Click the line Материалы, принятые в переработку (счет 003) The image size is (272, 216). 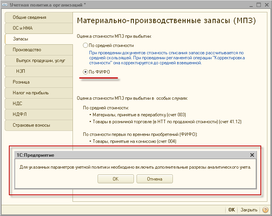(139, 115)
